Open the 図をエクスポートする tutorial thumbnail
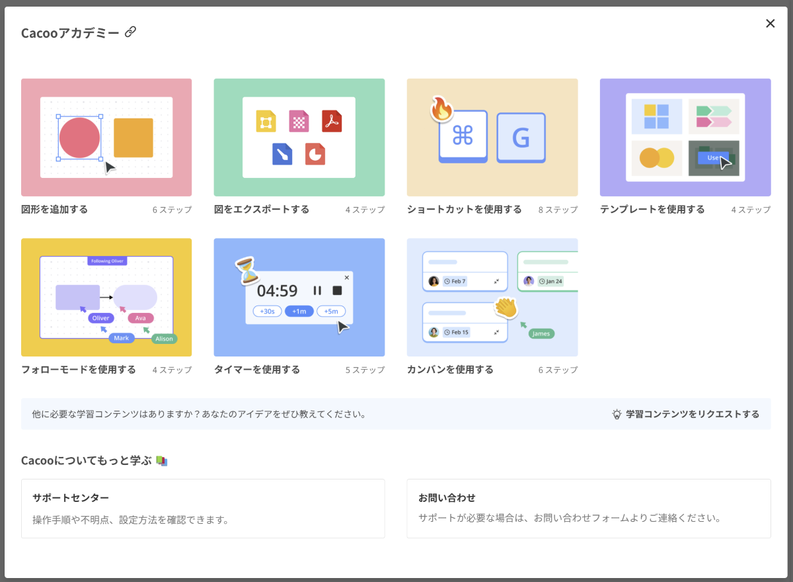 (299, 138)
